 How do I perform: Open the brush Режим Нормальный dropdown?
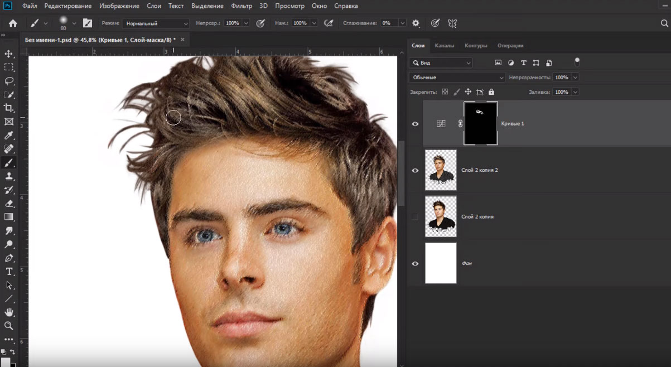click(x=156, y=23)
